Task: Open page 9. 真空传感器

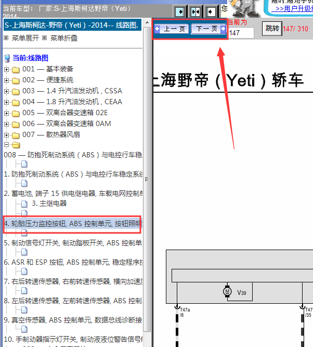Action: (73, 320)
